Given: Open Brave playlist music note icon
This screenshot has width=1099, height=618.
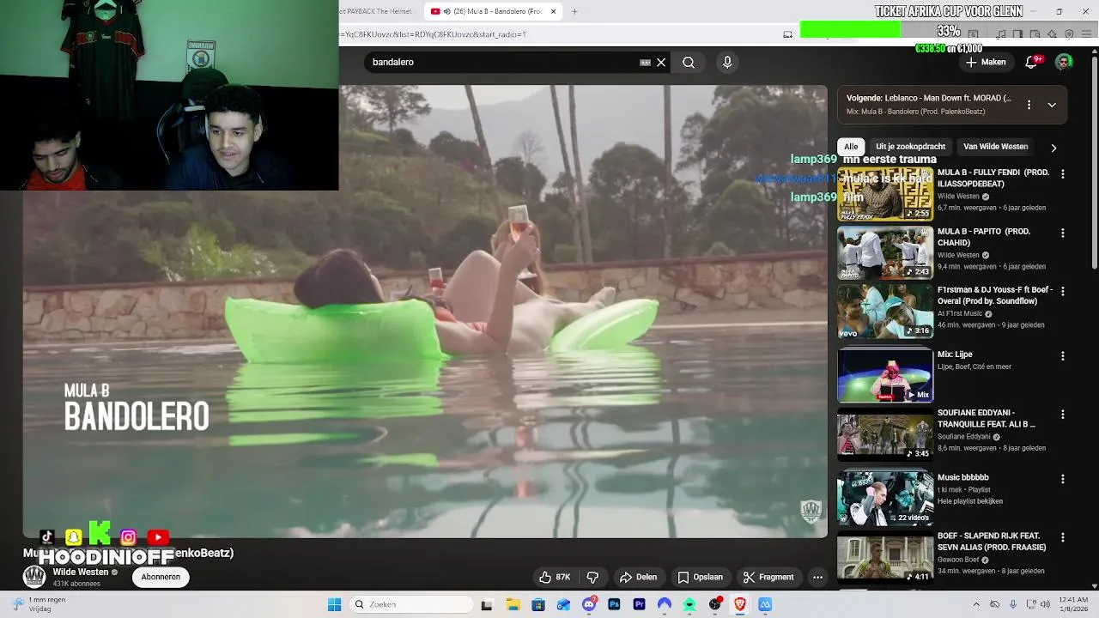Looking at the screenshot, I should pos(1001,34).
